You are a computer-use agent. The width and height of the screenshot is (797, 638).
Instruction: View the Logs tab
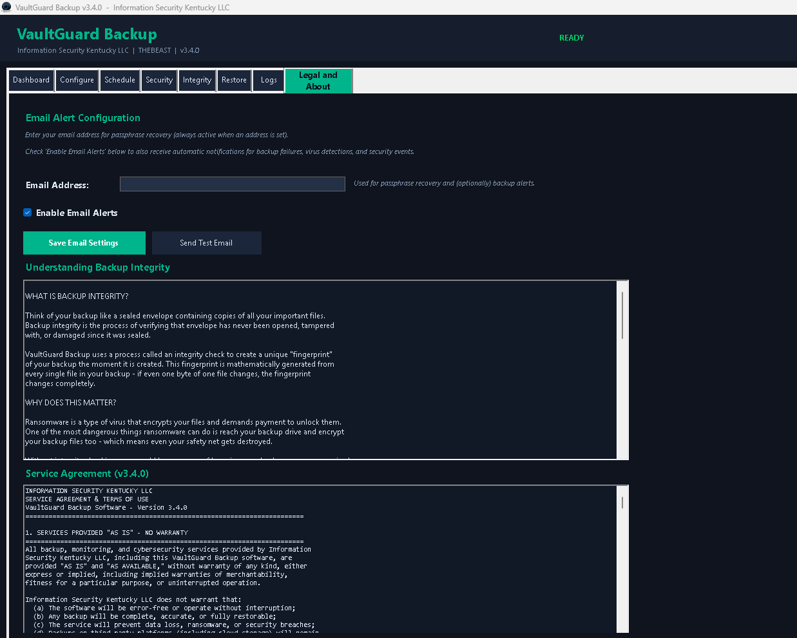[269, 81]
